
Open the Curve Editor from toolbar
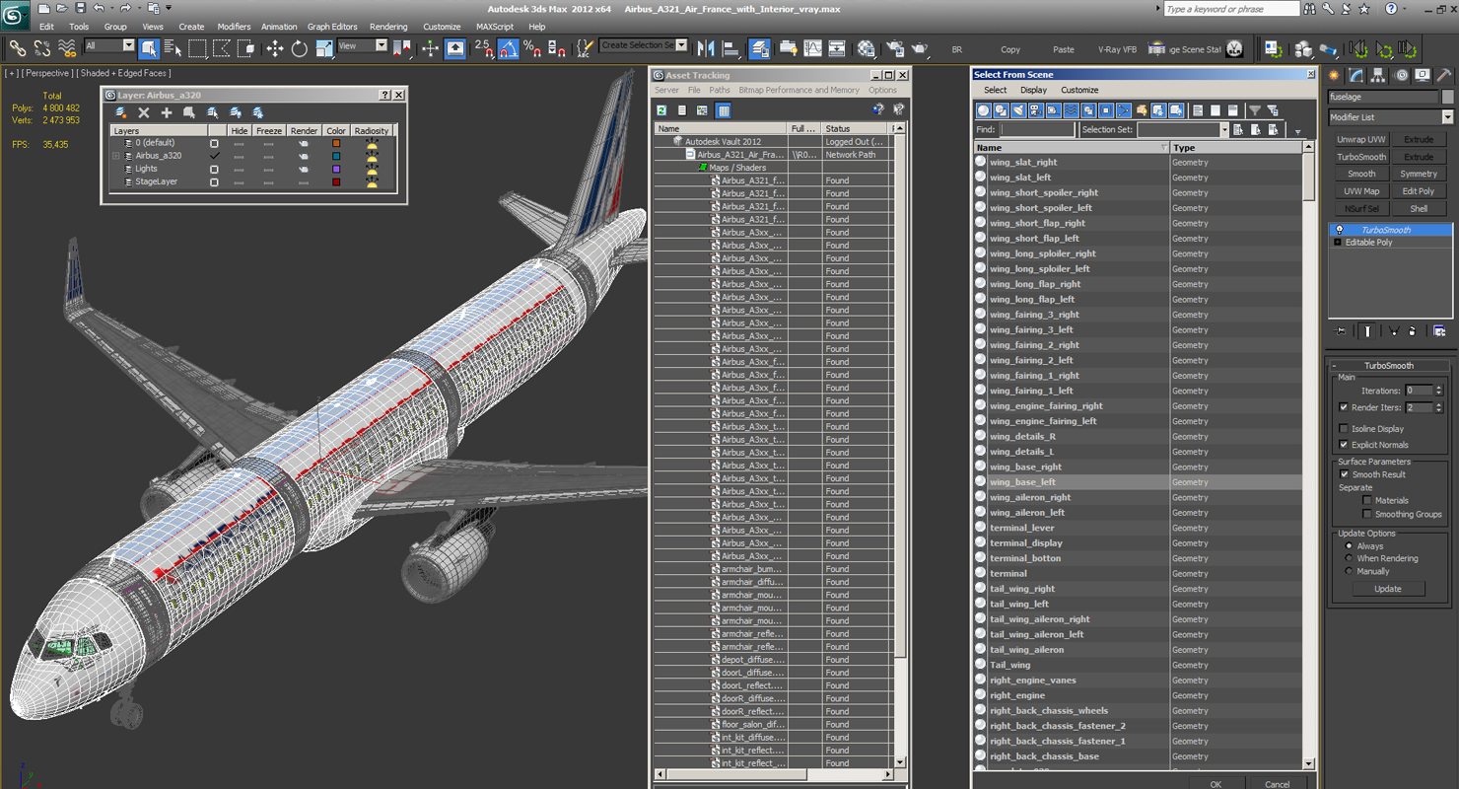click(812, 47)
